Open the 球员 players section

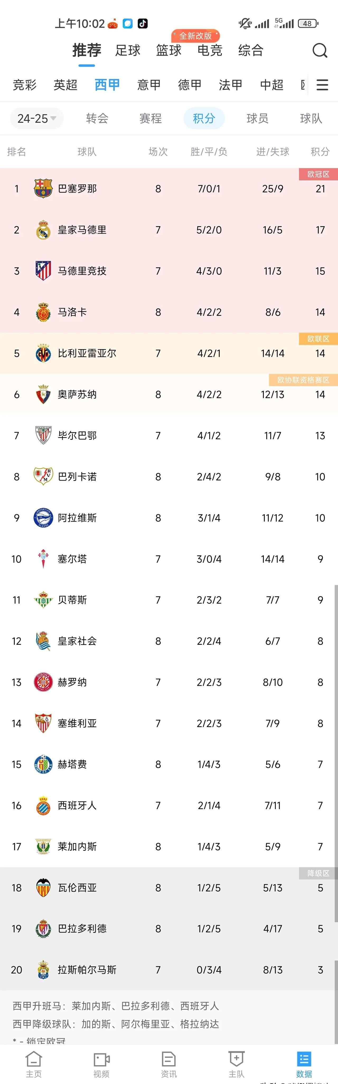coord(257,119)
